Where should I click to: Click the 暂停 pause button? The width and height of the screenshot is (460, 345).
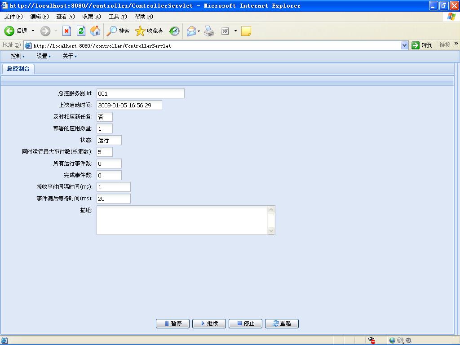pyautogui.click(x=172, y=323)
